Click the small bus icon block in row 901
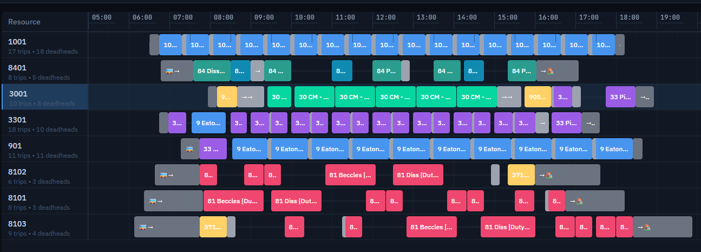Image resolution: width=701 pixels, height=252 pixels. (189, 149)
